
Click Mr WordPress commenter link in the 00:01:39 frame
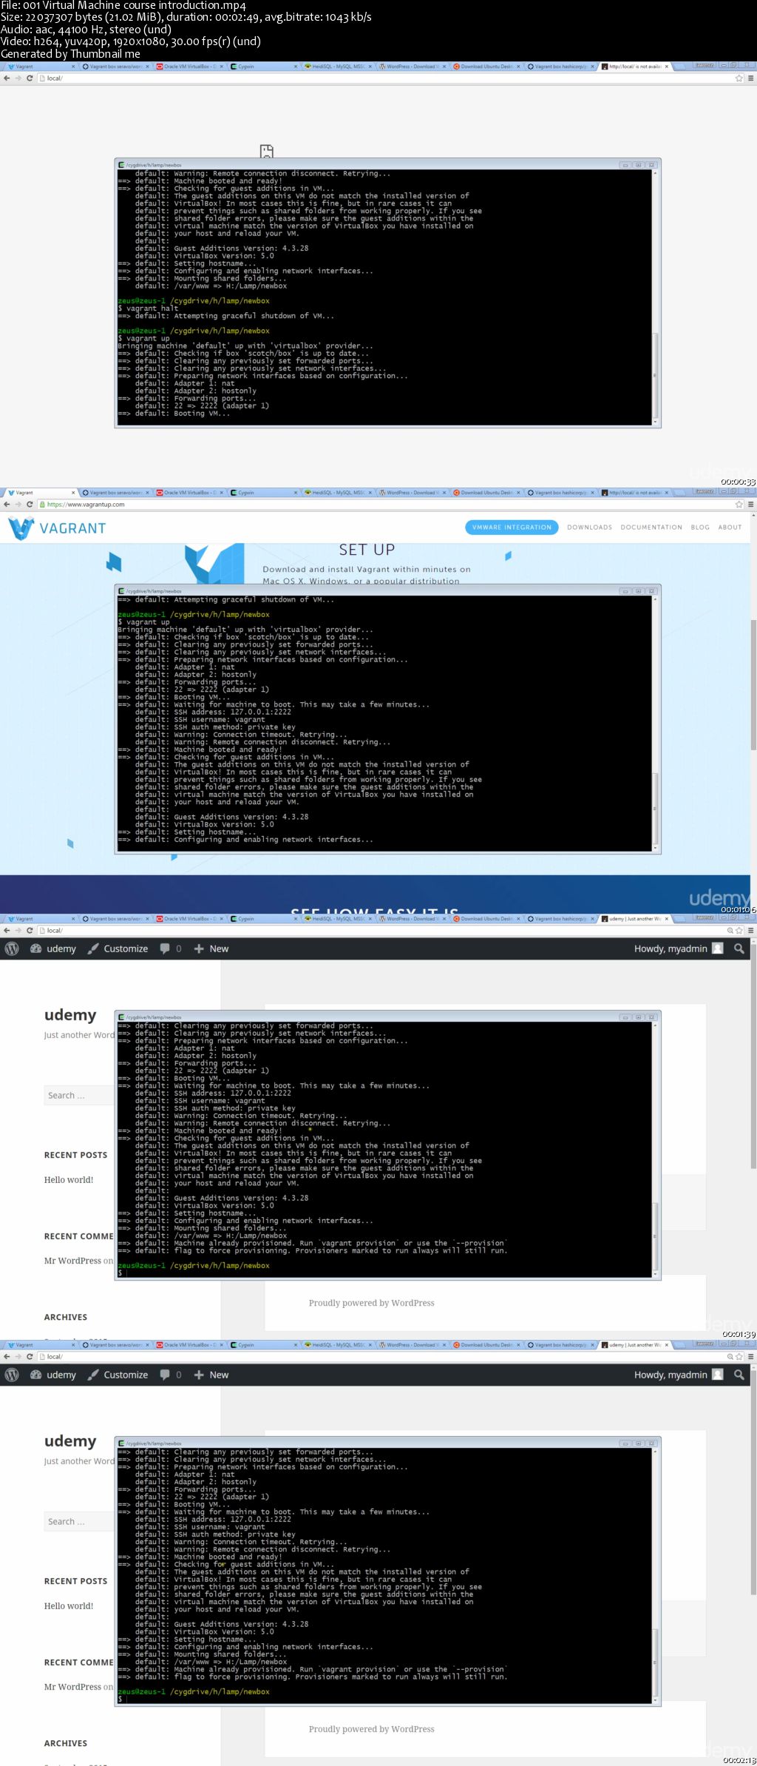[x=72, y=1261]
